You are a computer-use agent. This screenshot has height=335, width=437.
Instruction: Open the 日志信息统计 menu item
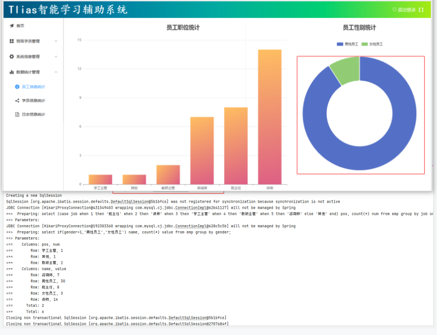coord(33,114)
